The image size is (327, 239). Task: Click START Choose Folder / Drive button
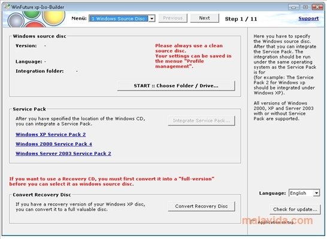pos(176,85)
